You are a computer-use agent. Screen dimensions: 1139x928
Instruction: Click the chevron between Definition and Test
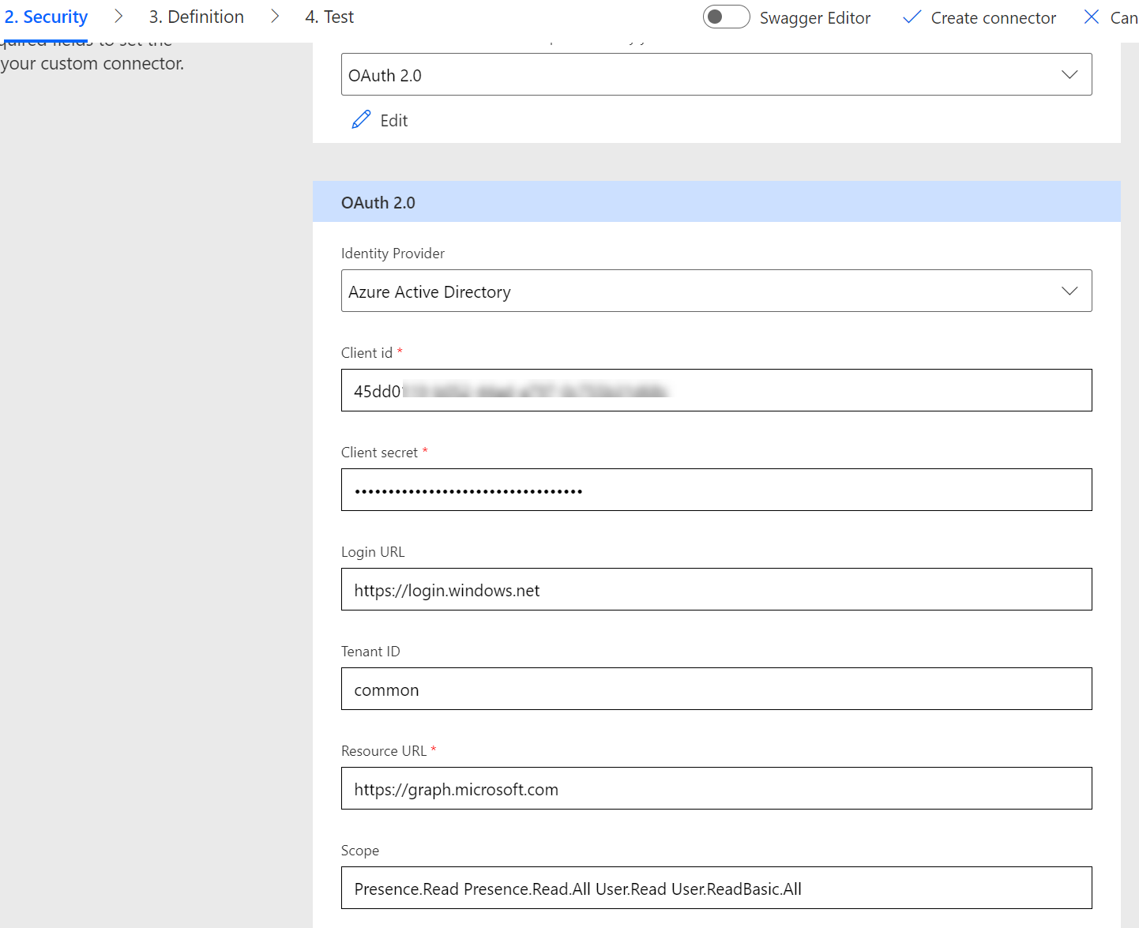coord(275,17)
